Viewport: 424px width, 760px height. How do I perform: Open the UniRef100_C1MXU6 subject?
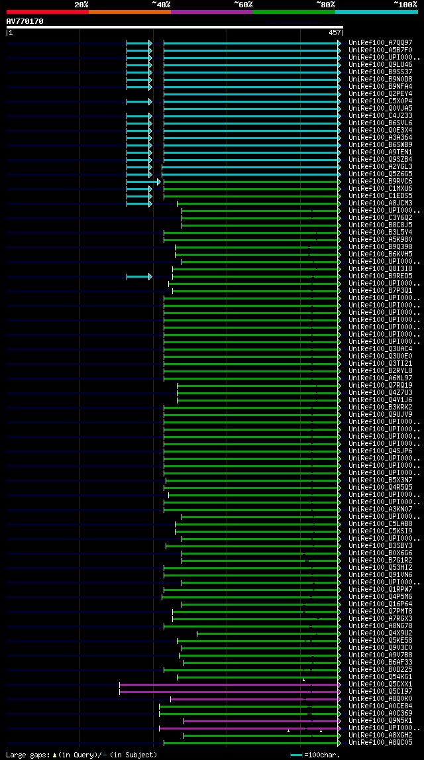pyautogui.click(x=380, y=189)
